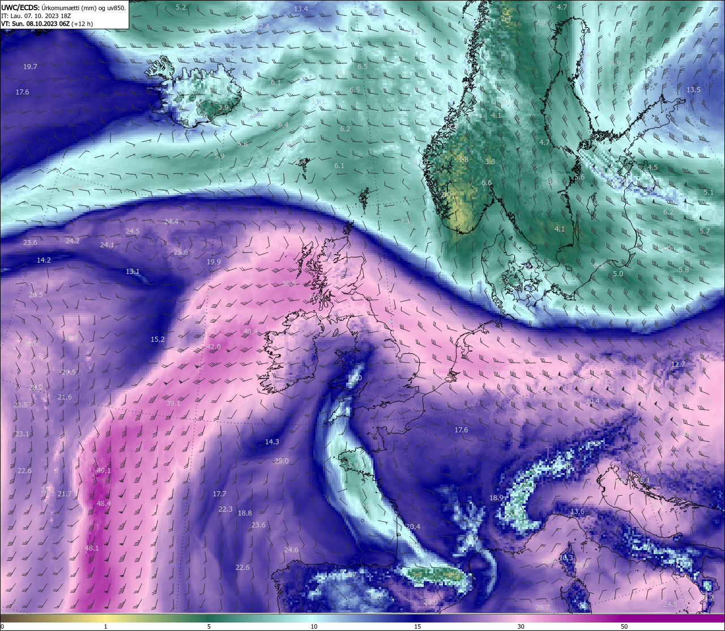The image size is (725, 631).
Task: Click the 21.7 value at the left side
Action: point(65,494)
